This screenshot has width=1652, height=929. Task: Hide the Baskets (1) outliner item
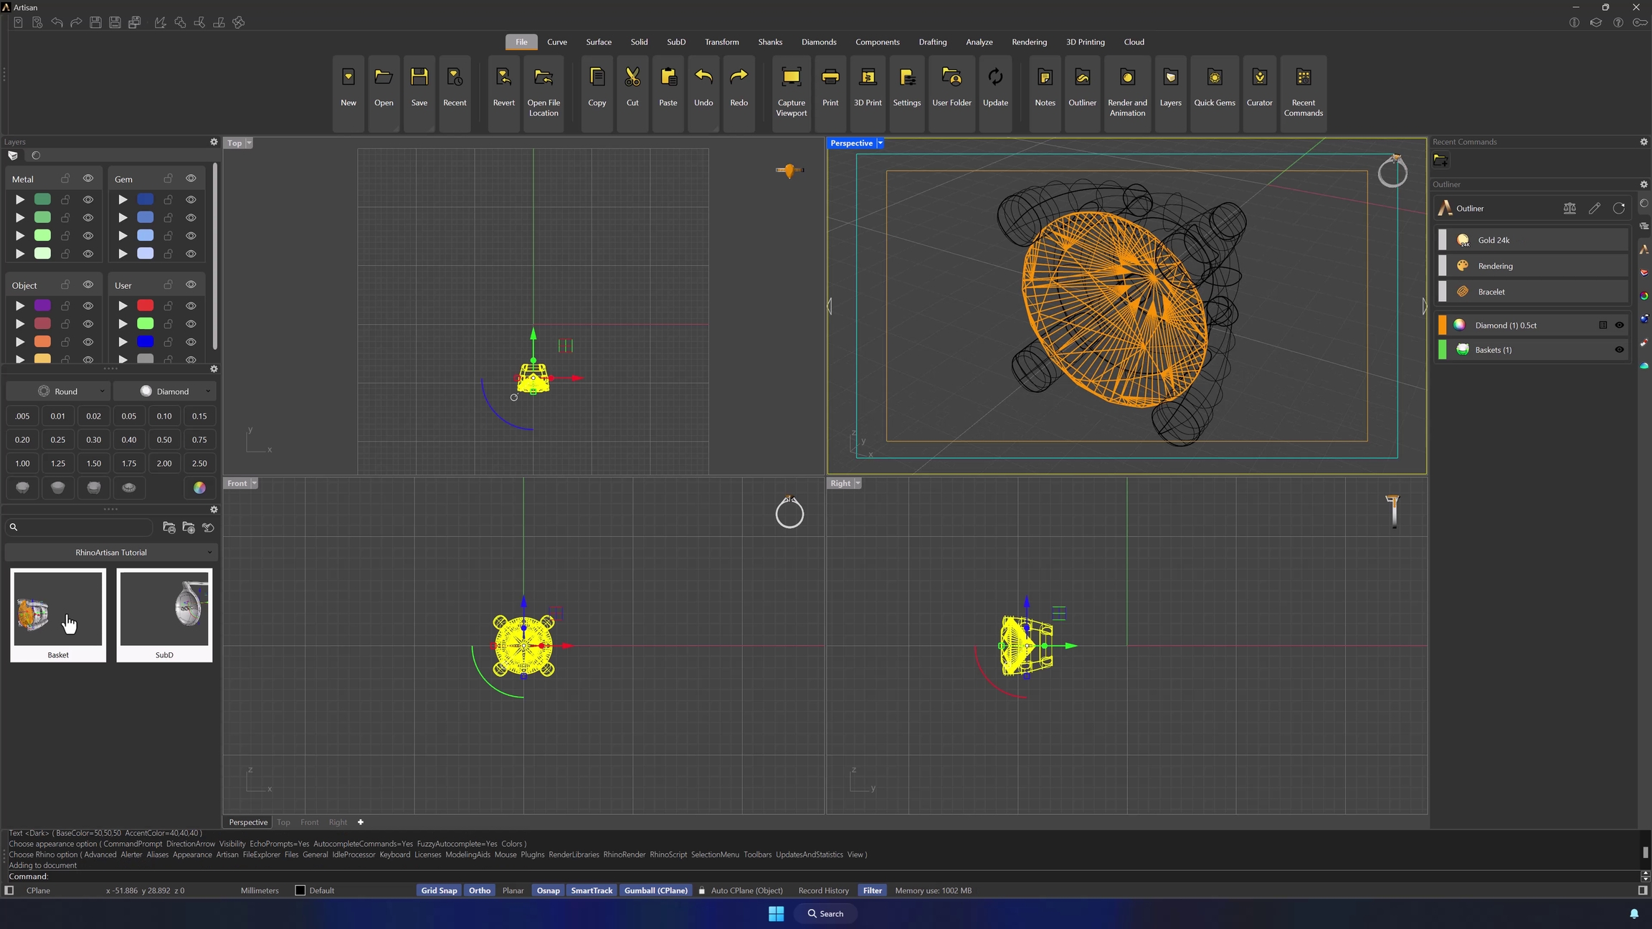1619,350
